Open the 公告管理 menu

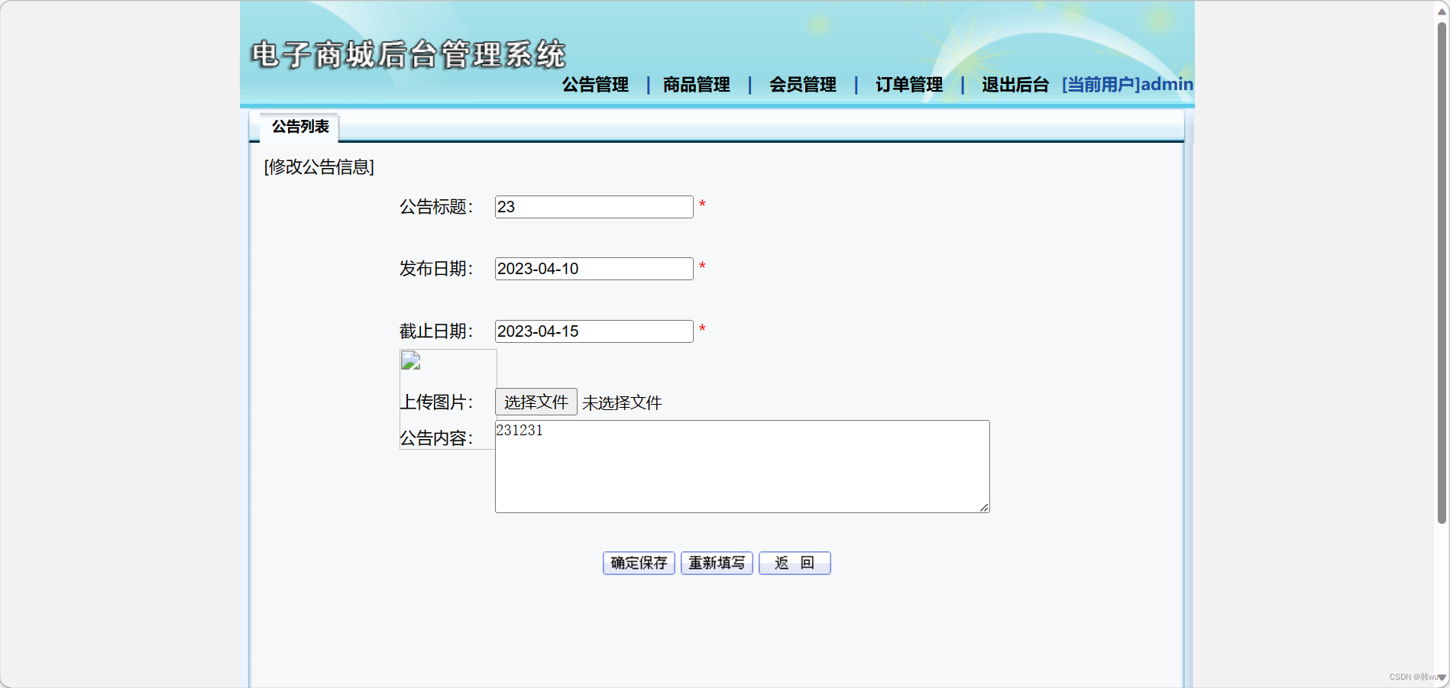(x=595, y=85)
